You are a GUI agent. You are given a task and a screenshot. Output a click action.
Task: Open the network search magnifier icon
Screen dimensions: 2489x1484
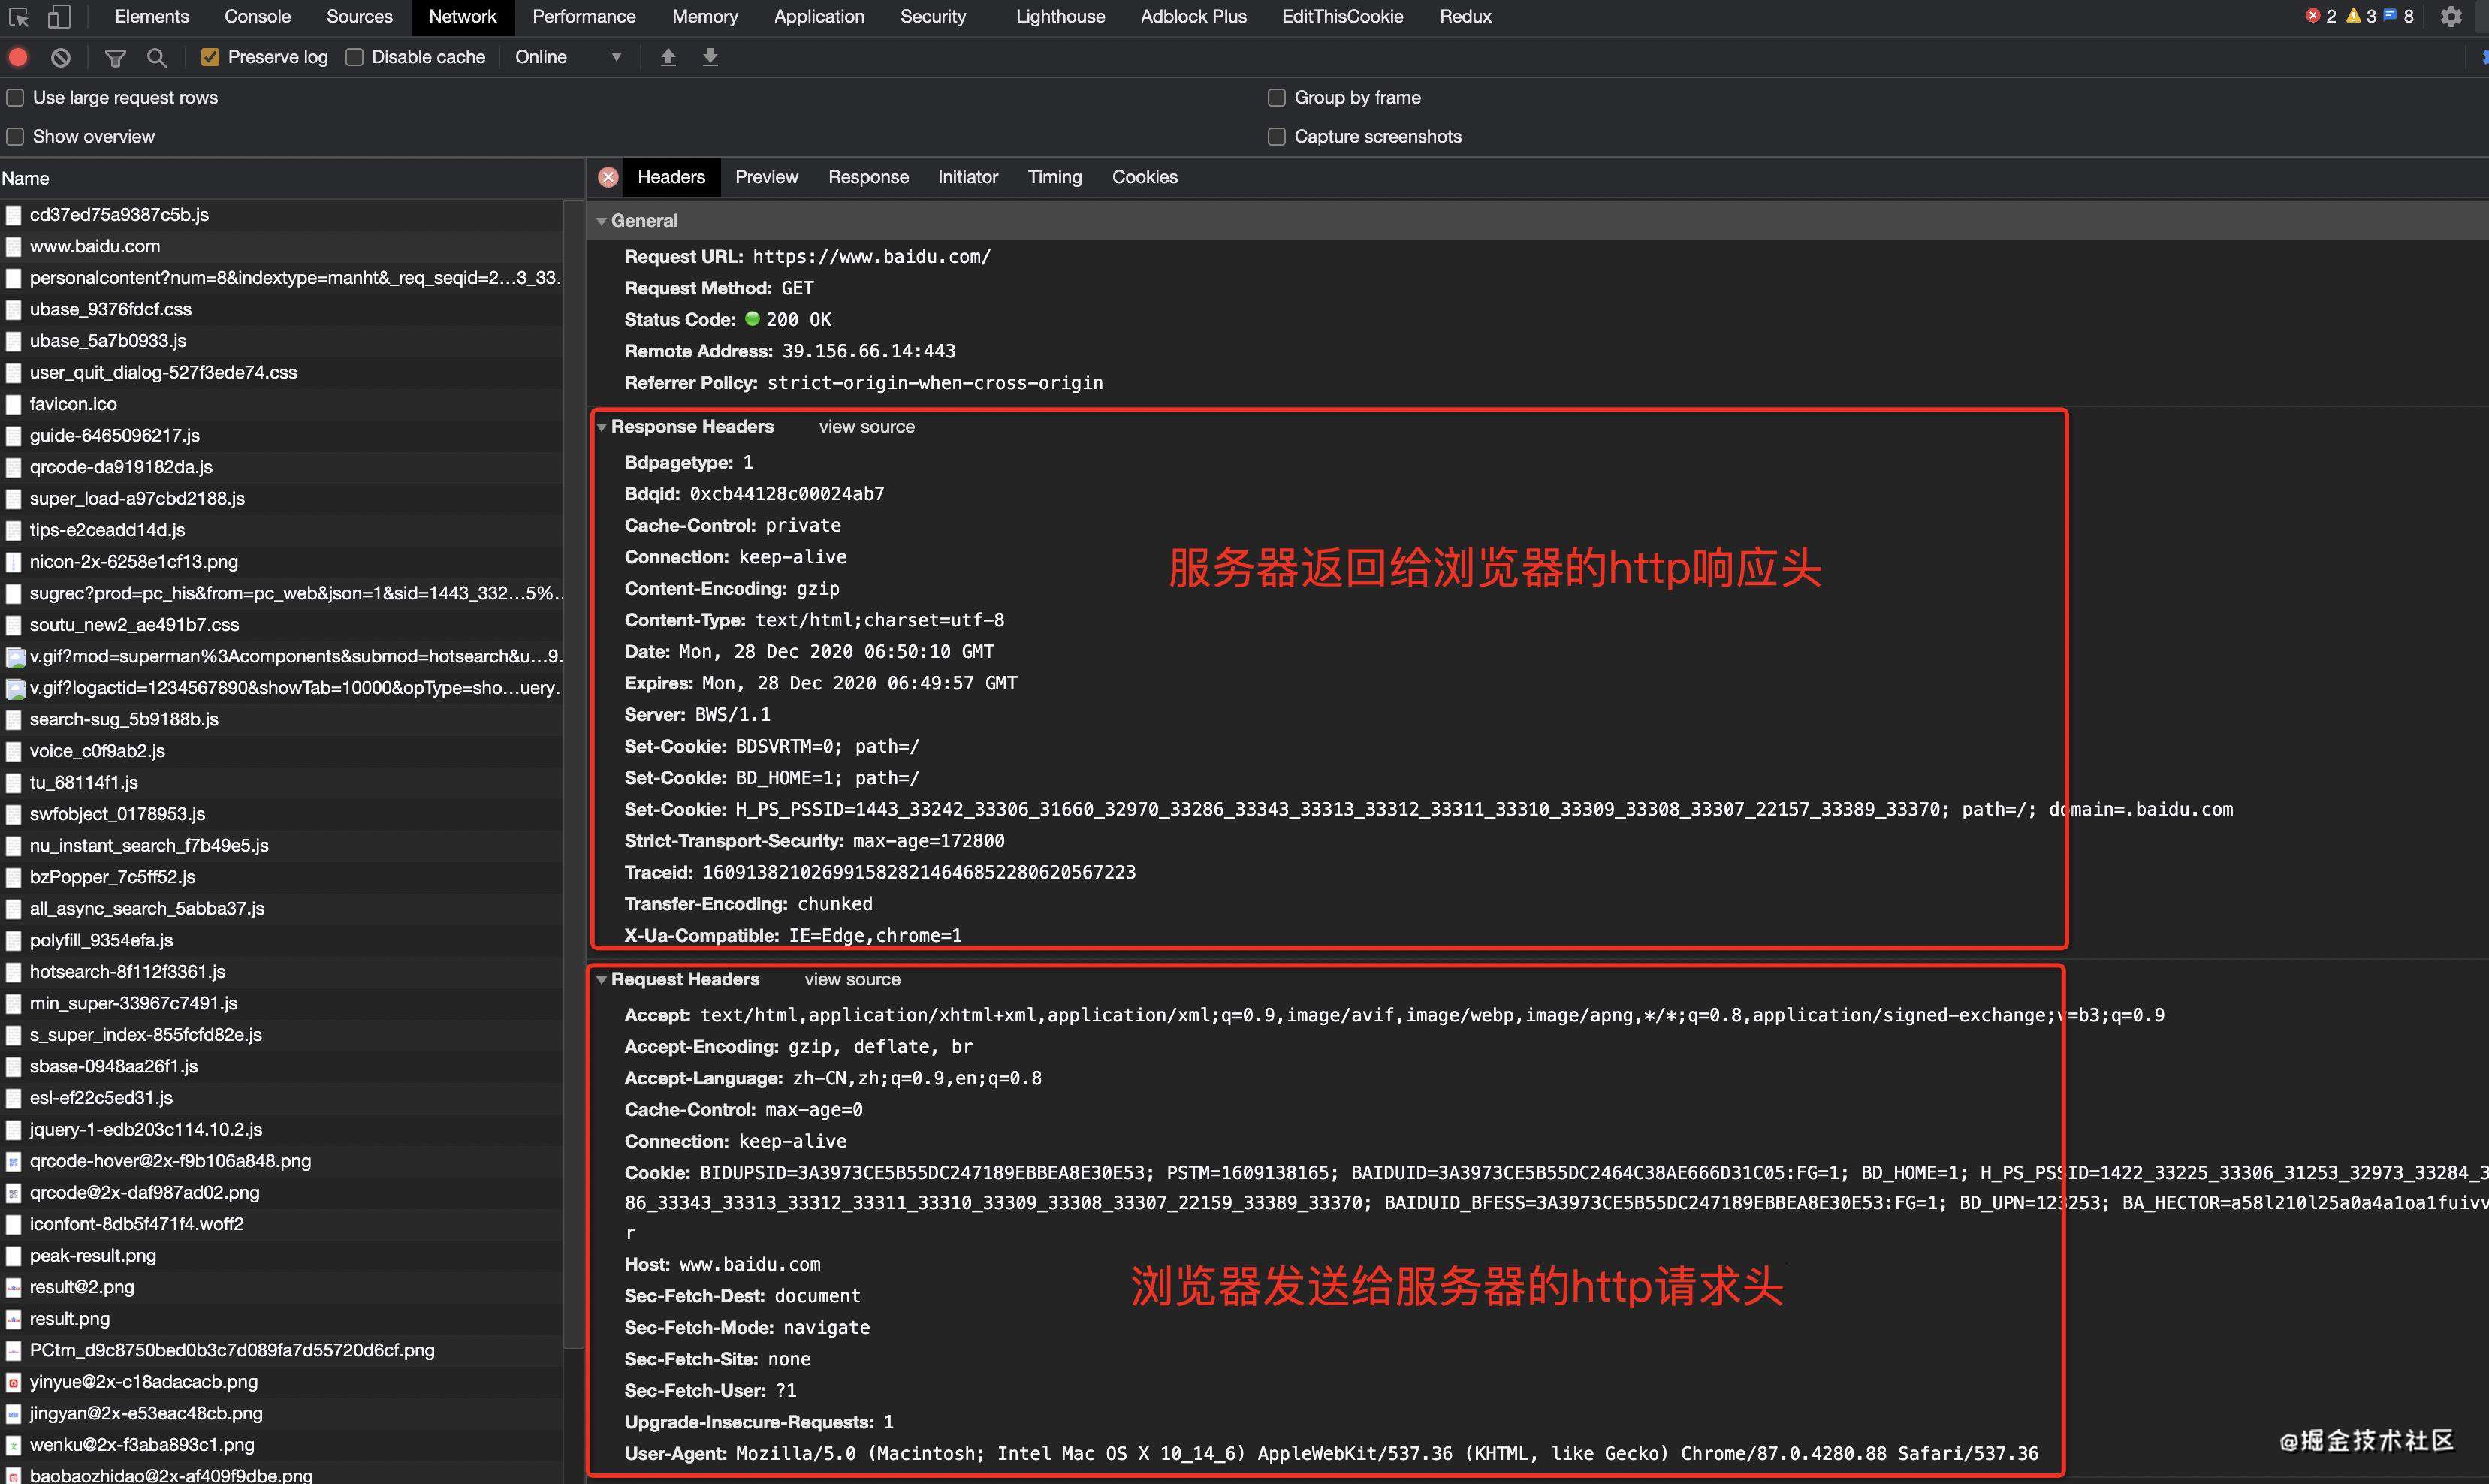[157, 57]
